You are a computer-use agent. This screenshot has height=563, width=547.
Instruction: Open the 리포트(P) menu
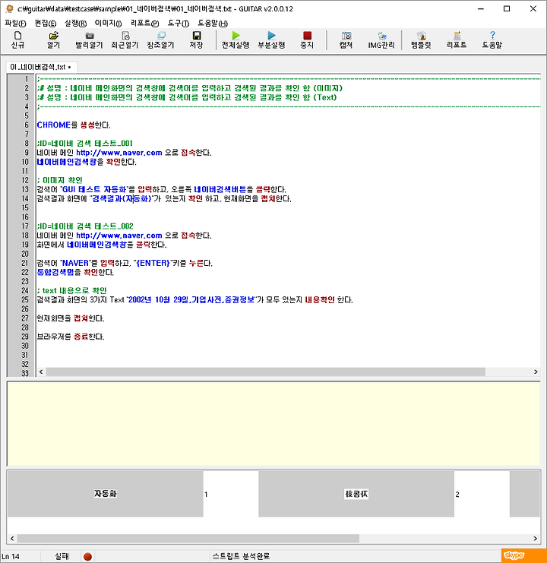[x=144, y=24]
